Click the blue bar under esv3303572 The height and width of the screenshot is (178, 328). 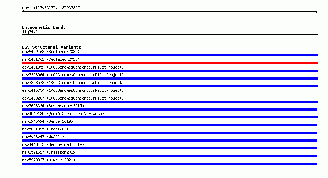170,86
